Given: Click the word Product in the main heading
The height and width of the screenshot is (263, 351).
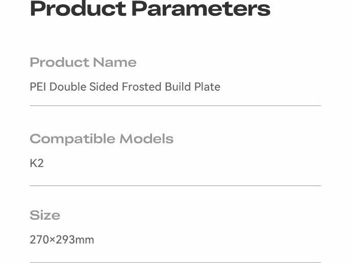Looking at the screenshot, I should coord(78,9).
